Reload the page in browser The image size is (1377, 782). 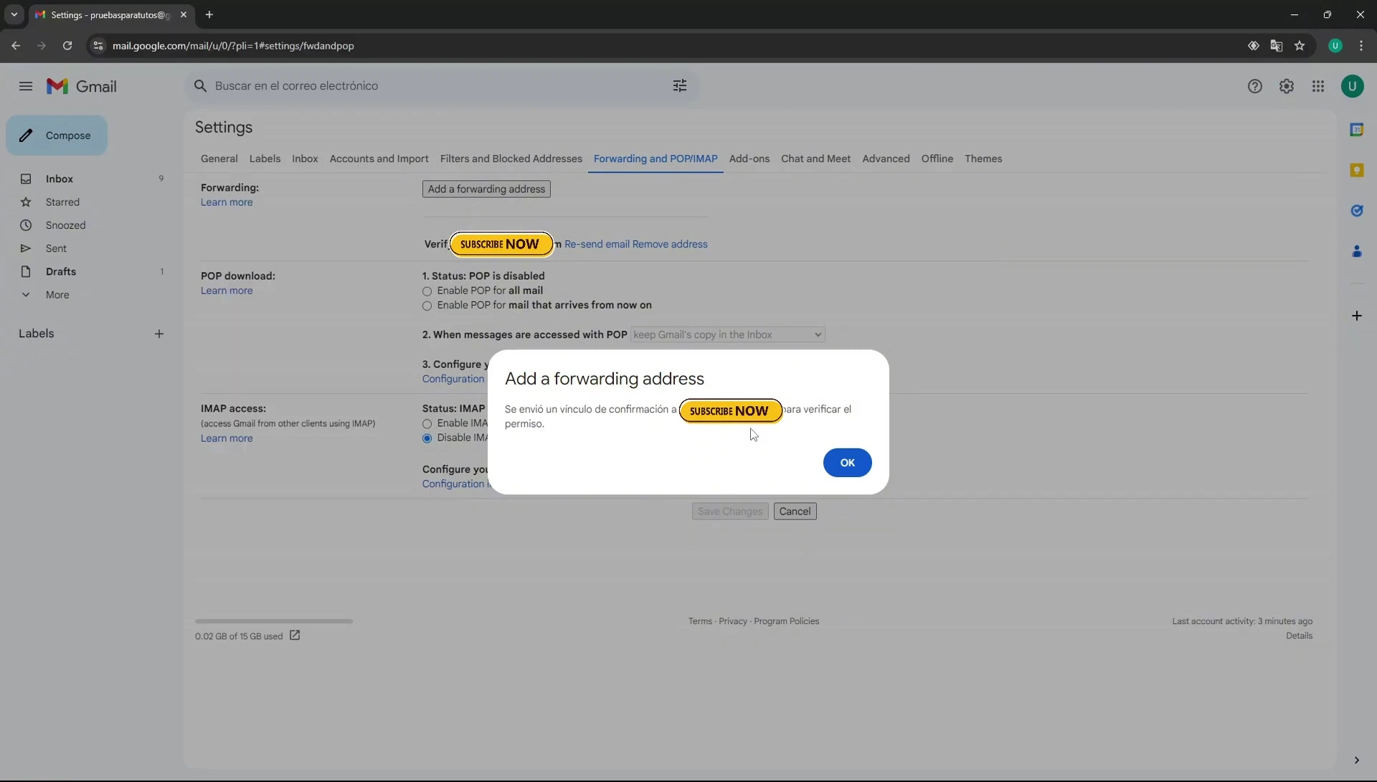tap(67, 46)
